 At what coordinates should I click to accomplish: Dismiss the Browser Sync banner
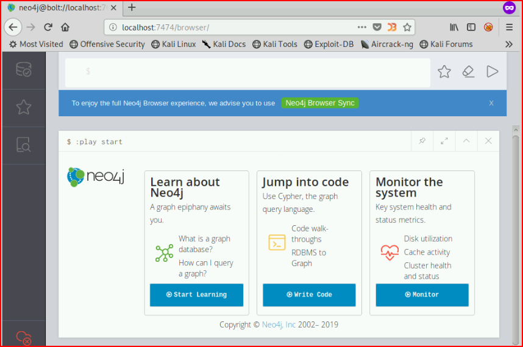point(491,103)
